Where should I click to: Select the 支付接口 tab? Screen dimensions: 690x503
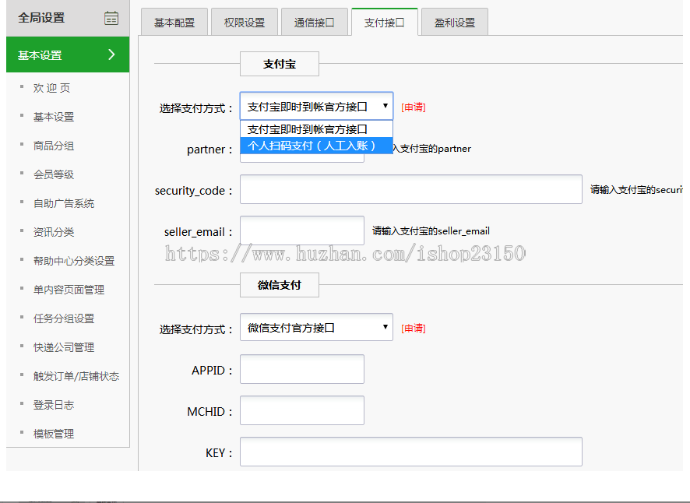click(384, 22)
